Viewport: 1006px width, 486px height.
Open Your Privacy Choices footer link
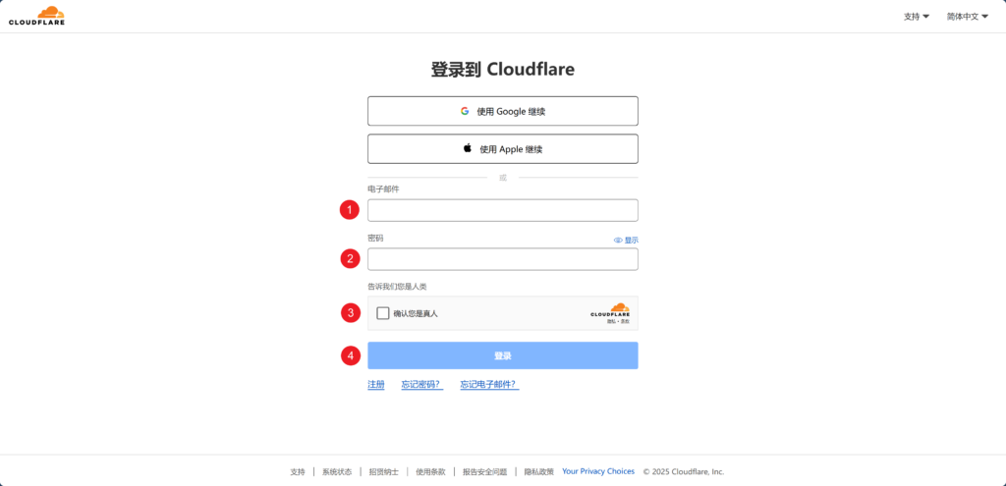click(598, 471)
